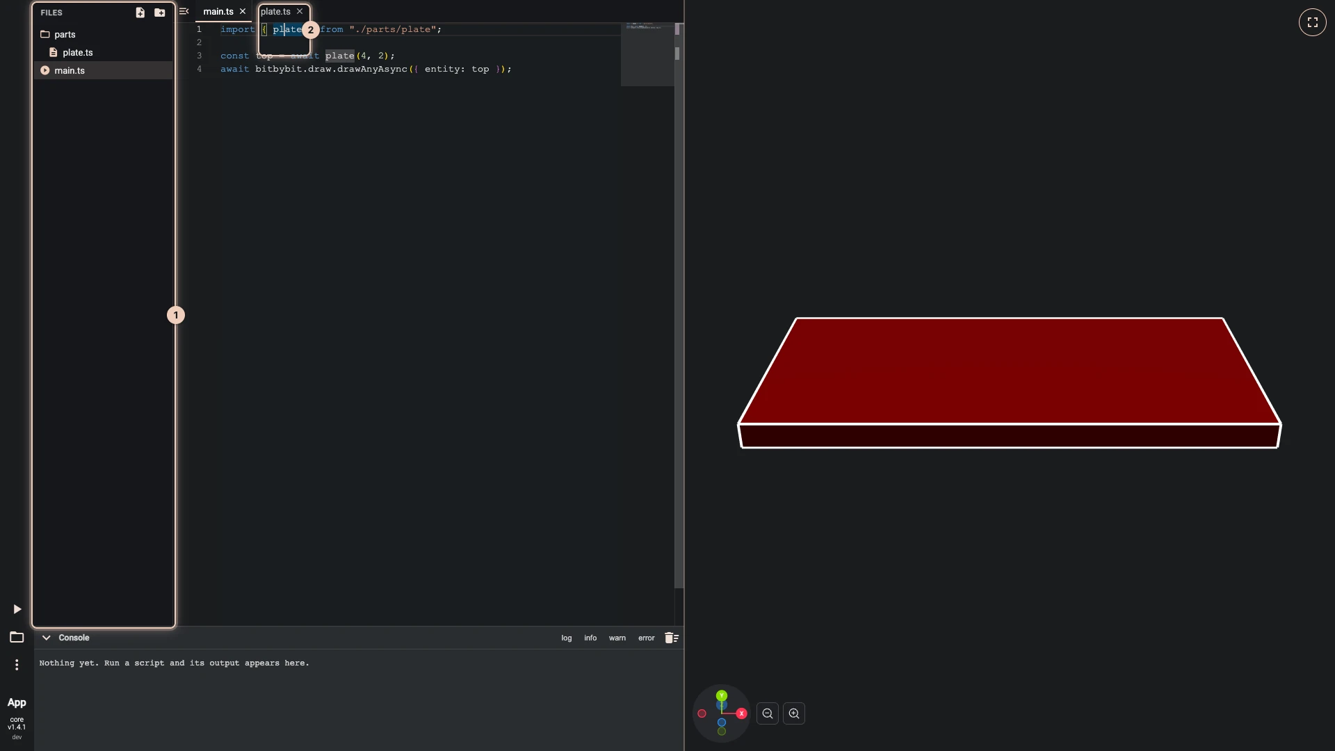Snap view to the Y axis on the gizmo
This screenshot has height=751, width=1335.
coord(722,695)
